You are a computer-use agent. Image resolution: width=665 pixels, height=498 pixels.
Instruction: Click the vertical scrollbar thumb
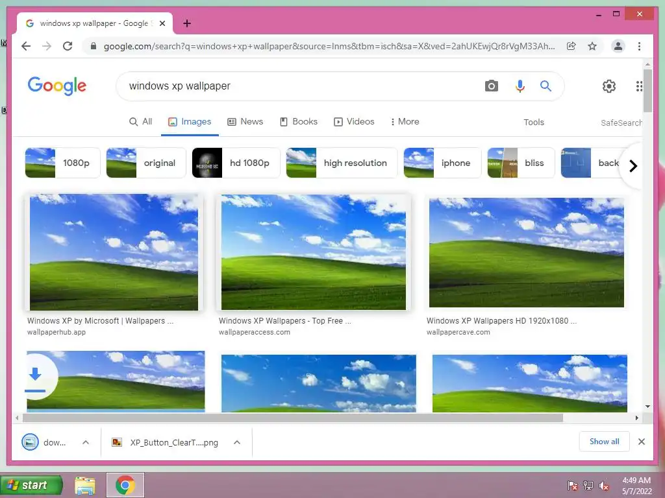coord(647,91)
